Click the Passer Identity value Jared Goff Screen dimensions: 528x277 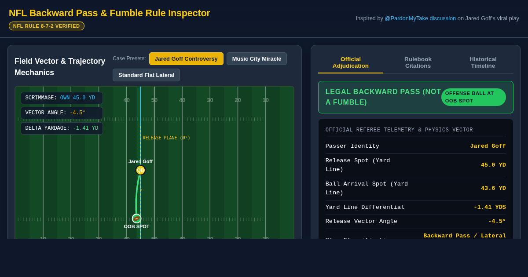[x=488, y=146]
